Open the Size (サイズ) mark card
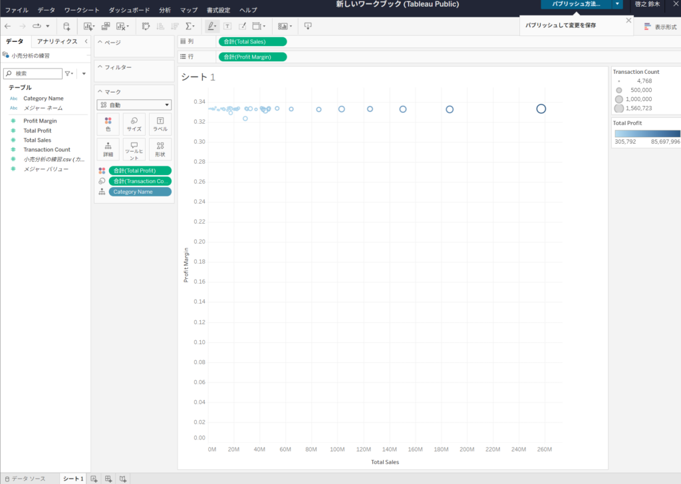 point(134,124)
